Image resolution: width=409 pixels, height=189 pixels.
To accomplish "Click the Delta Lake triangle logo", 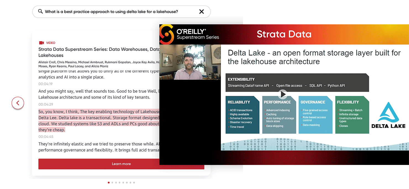I will click(x=388, y=112).
